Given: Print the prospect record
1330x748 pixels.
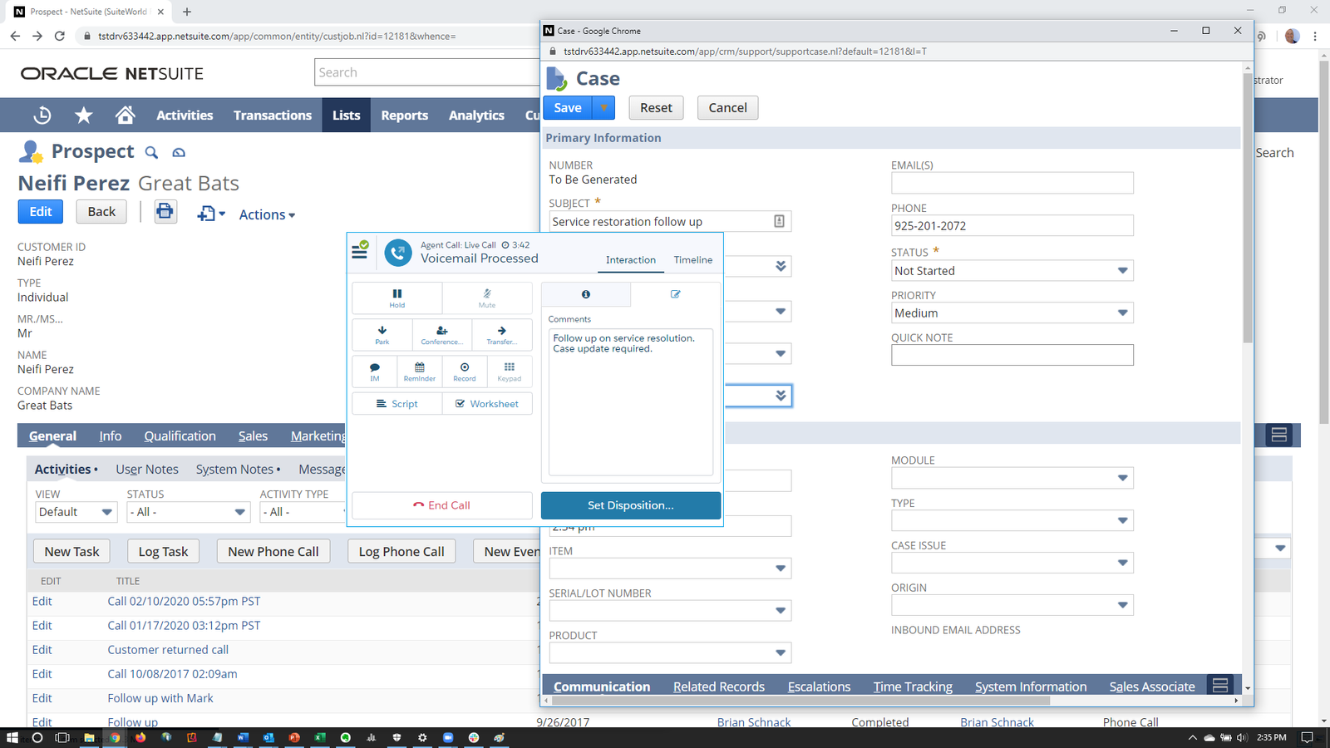Looking at the screenshot, I should (165, 211).
